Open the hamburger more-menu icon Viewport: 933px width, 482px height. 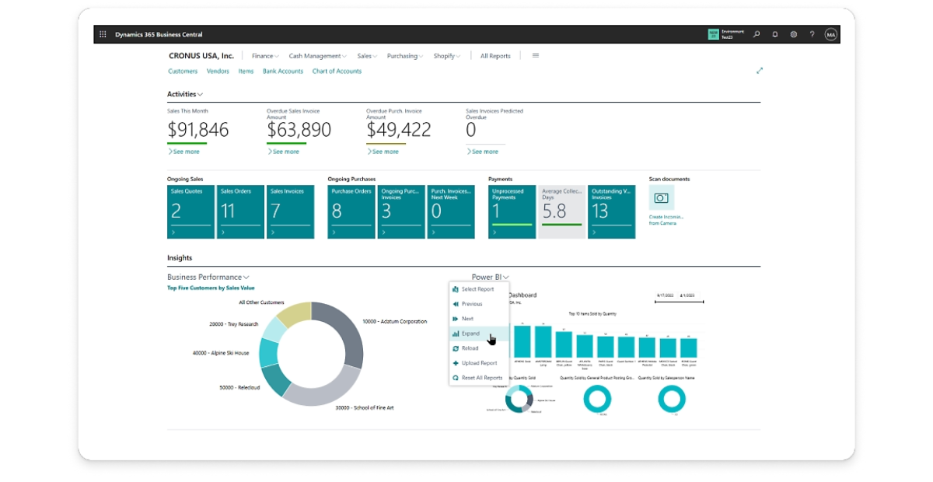536,56
